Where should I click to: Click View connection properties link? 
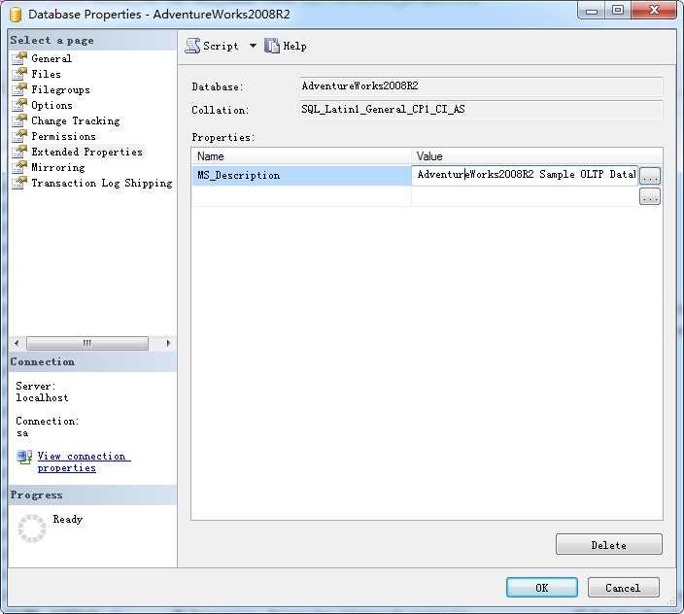tap(84, 461)
